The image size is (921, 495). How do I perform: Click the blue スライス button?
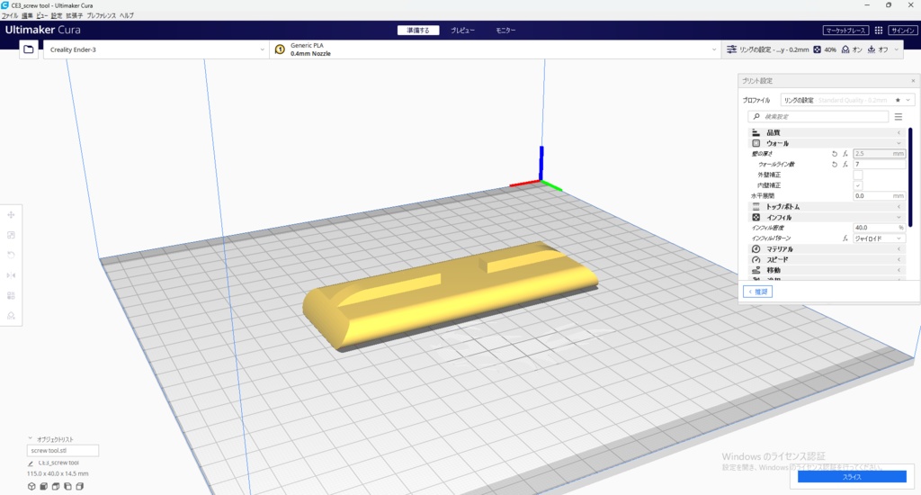(x=852, y=477)
